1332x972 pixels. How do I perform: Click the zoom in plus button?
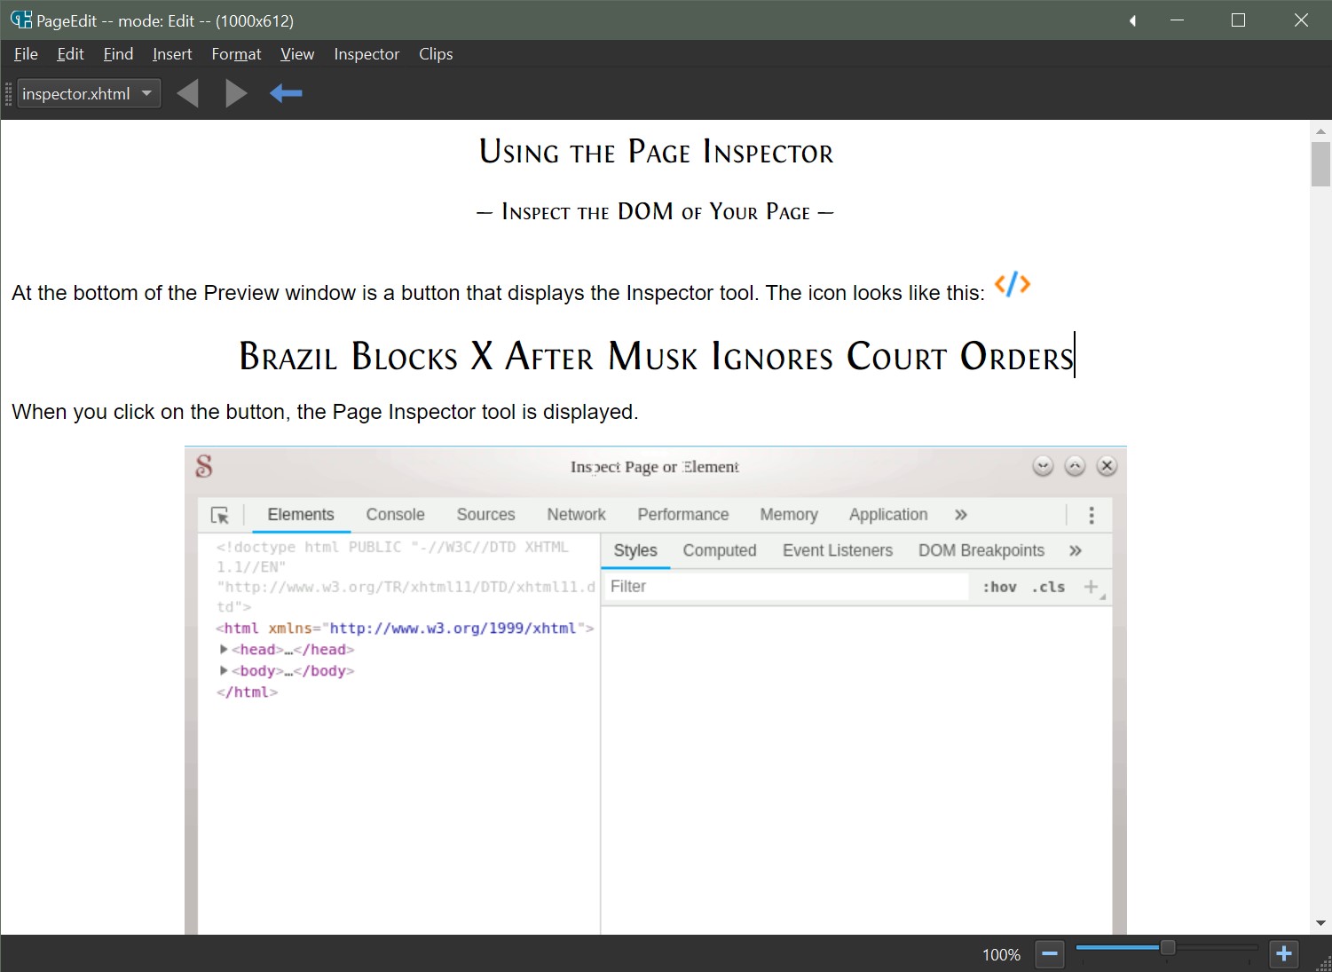tap(1284, 954)
